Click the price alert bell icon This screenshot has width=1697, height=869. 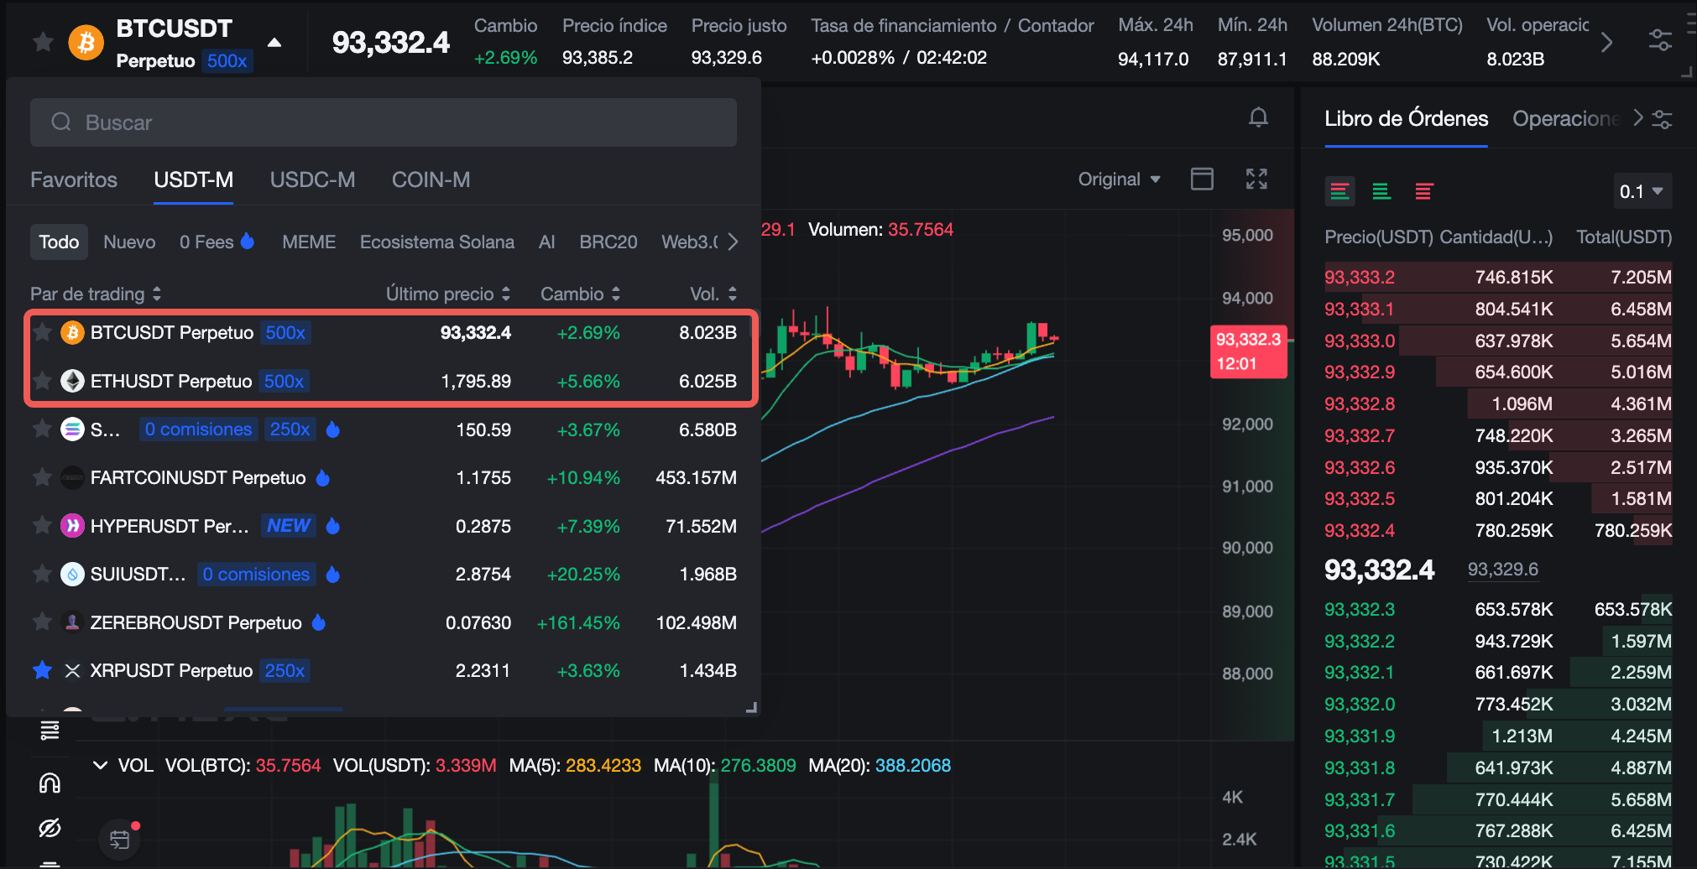click(x=1257, y=117)
